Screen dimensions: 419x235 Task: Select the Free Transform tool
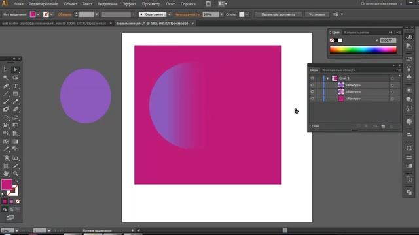[x=15, y=125]
